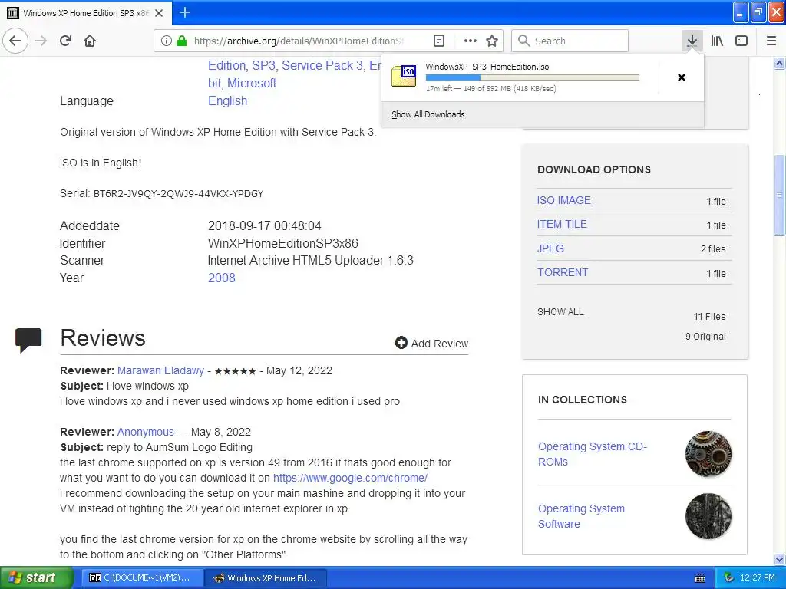The image size is (786, 589).
Task: Click the page scrollbar down arrow
Action: coord(780,559)
